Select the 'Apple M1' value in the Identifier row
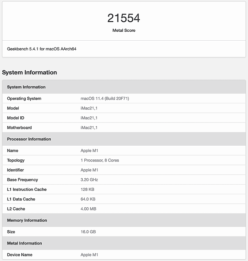The height and width of the screenshot is (261, 248). click(x=89, y=170)
